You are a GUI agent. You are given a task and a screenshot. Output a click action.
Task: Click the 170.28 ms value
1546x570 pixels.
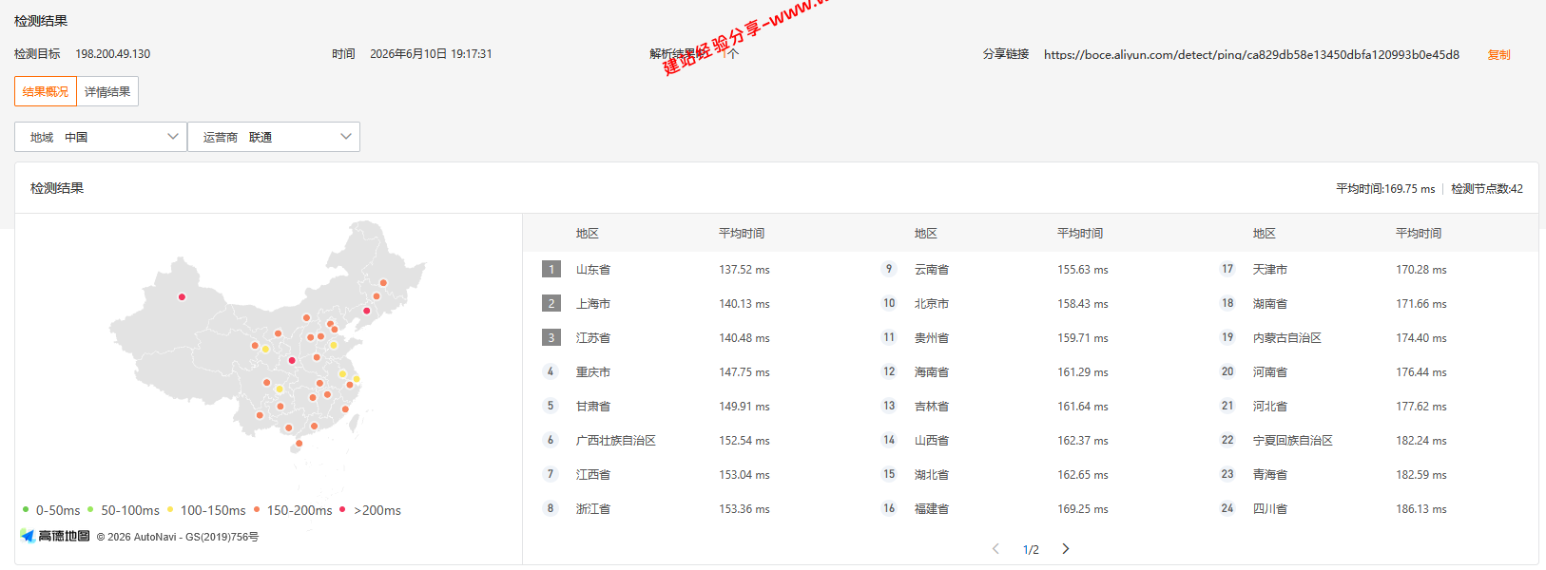point(1421,270)
